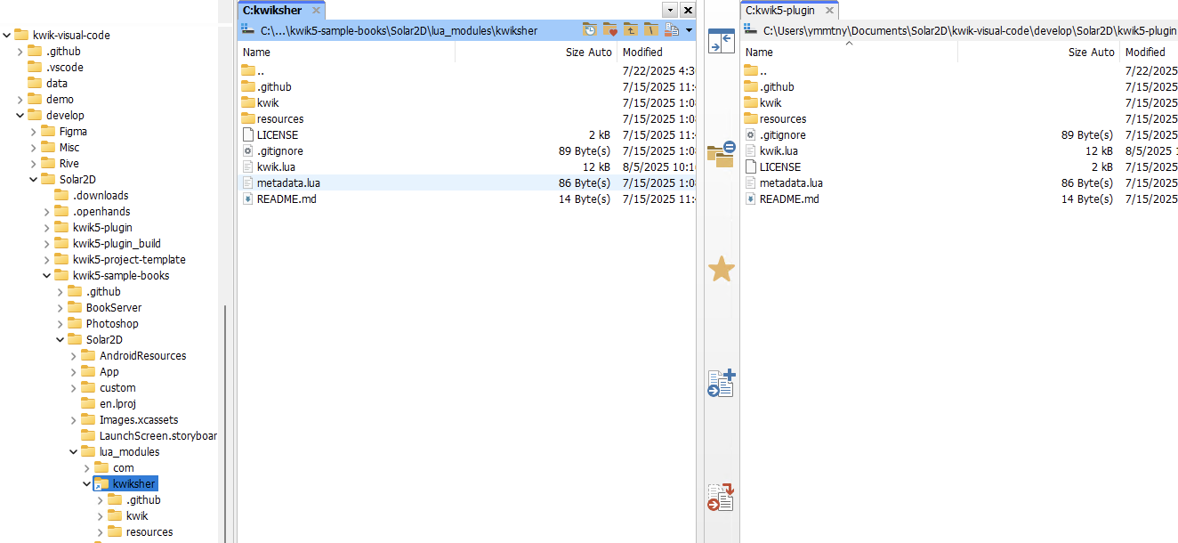This screenshot has width=1178, height=543.
Task: Sort the kwiksher pane by the Modified column
Action: [x=657, y=53]
